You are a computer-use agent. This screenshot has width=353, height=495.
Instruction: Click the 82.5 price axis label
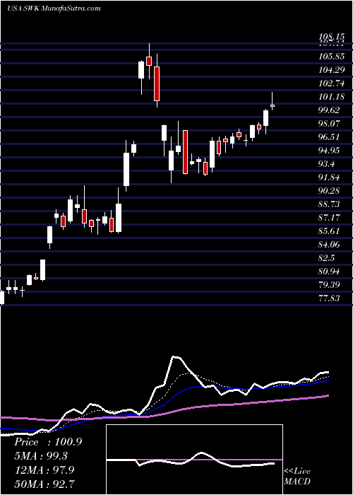click(x=328, y=257)
